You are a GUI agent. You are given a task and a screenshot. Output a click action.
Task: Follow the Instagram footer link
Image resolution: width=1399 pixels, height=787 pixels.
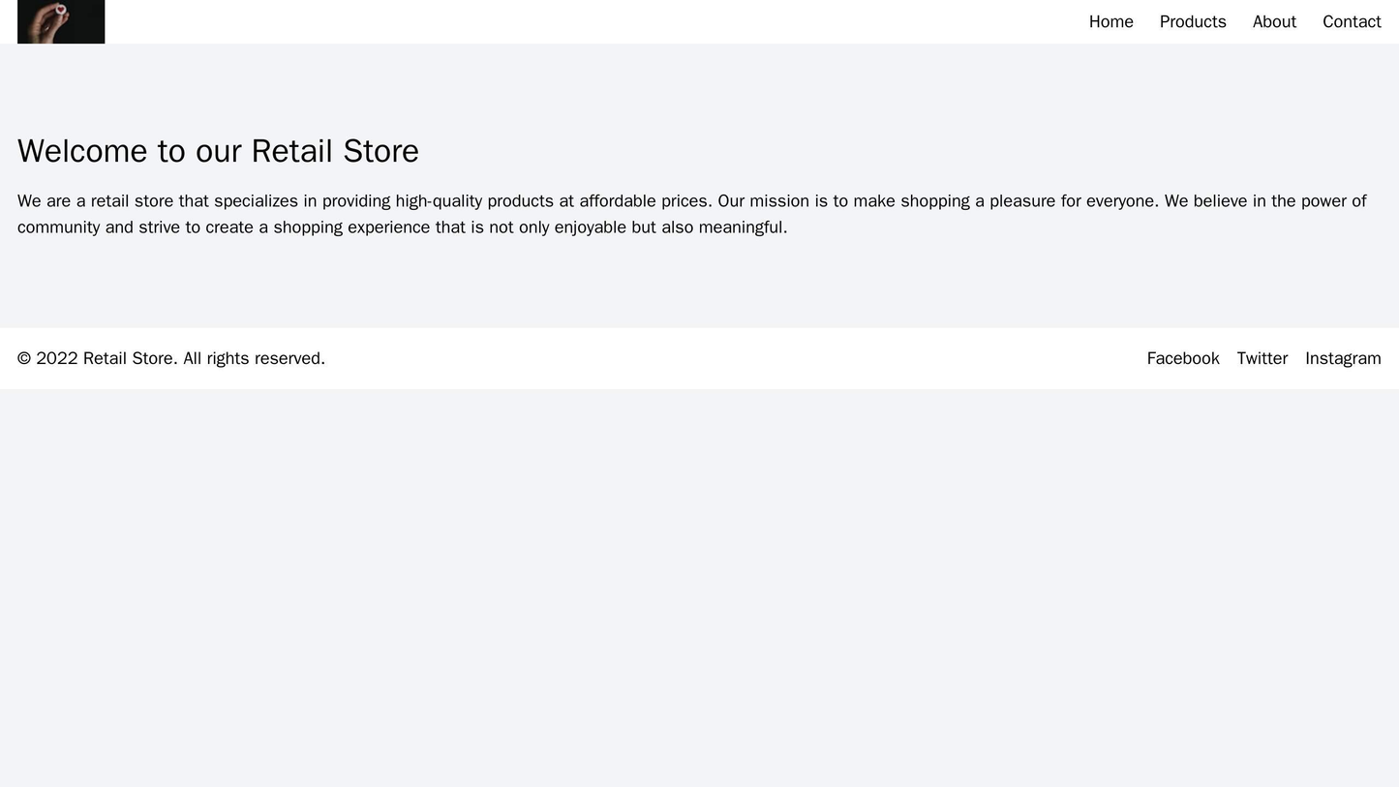1342,358
